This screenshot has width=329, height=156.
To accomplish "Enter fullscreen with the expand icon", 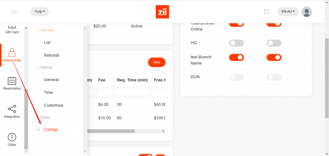I will pyautogui.click(x=266, y=12).
